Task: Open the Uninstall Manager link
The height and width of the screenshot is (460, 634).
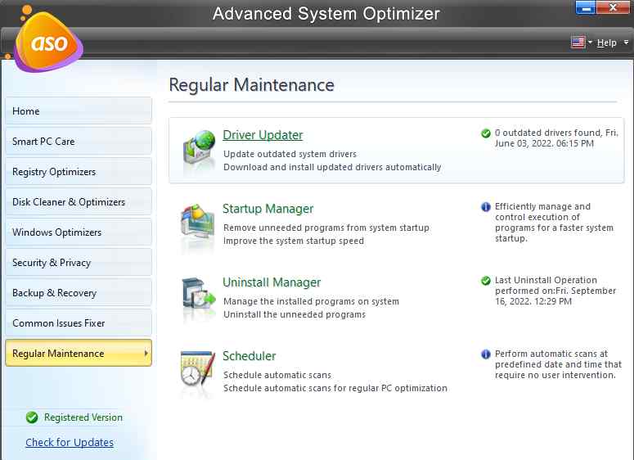Action: pyautogui.click(x=272, y=282)
